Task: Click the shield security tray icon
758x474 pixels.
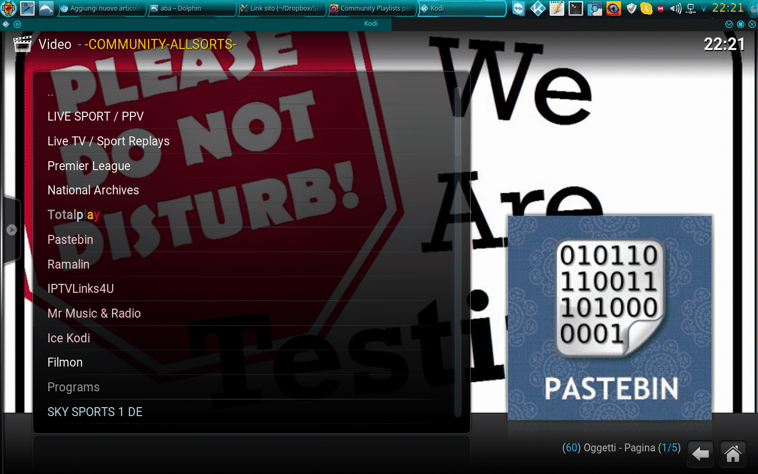Action: [x=632, y=8]
